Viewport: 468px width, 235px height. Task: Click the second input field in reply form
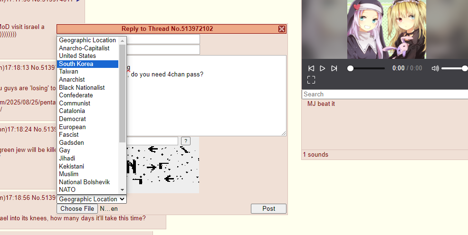pos(163,50)
